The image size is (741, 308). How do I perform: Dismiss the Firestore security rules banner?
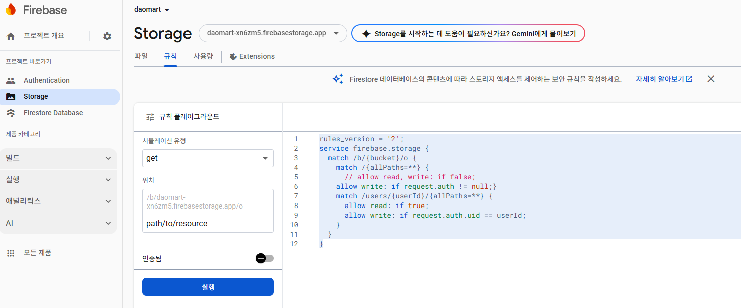pyautogui.click(x=711, y=79)
